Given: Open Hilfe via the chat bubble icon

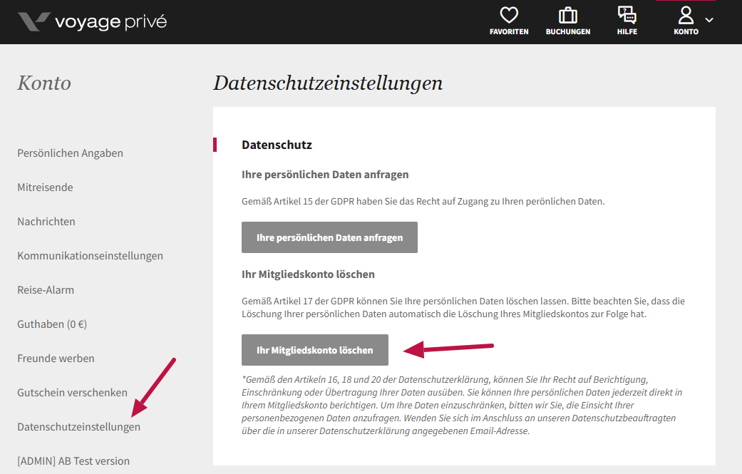Looking at the screenshot, I should click(627, 15).
